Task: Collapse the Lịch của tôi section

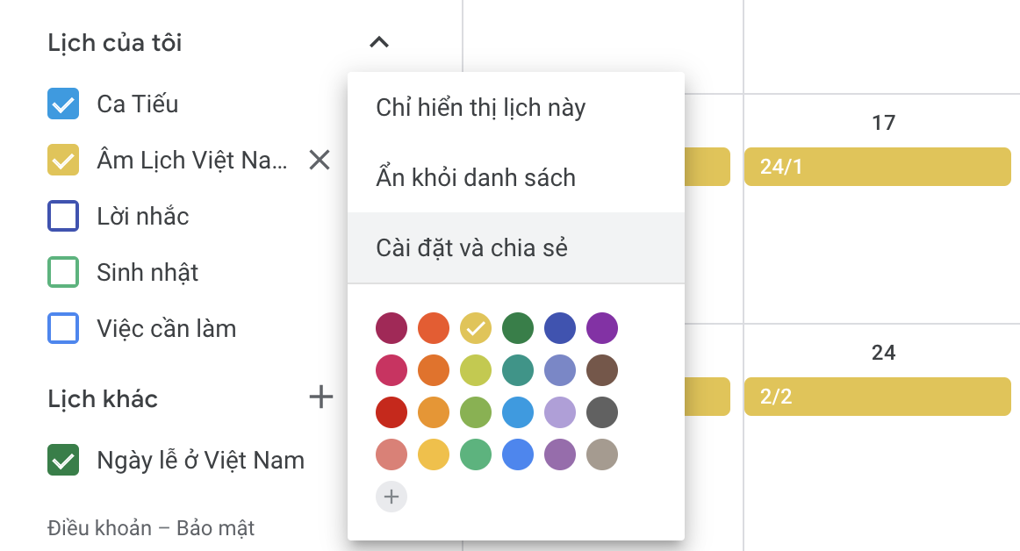Action: (x=378, y=42)
